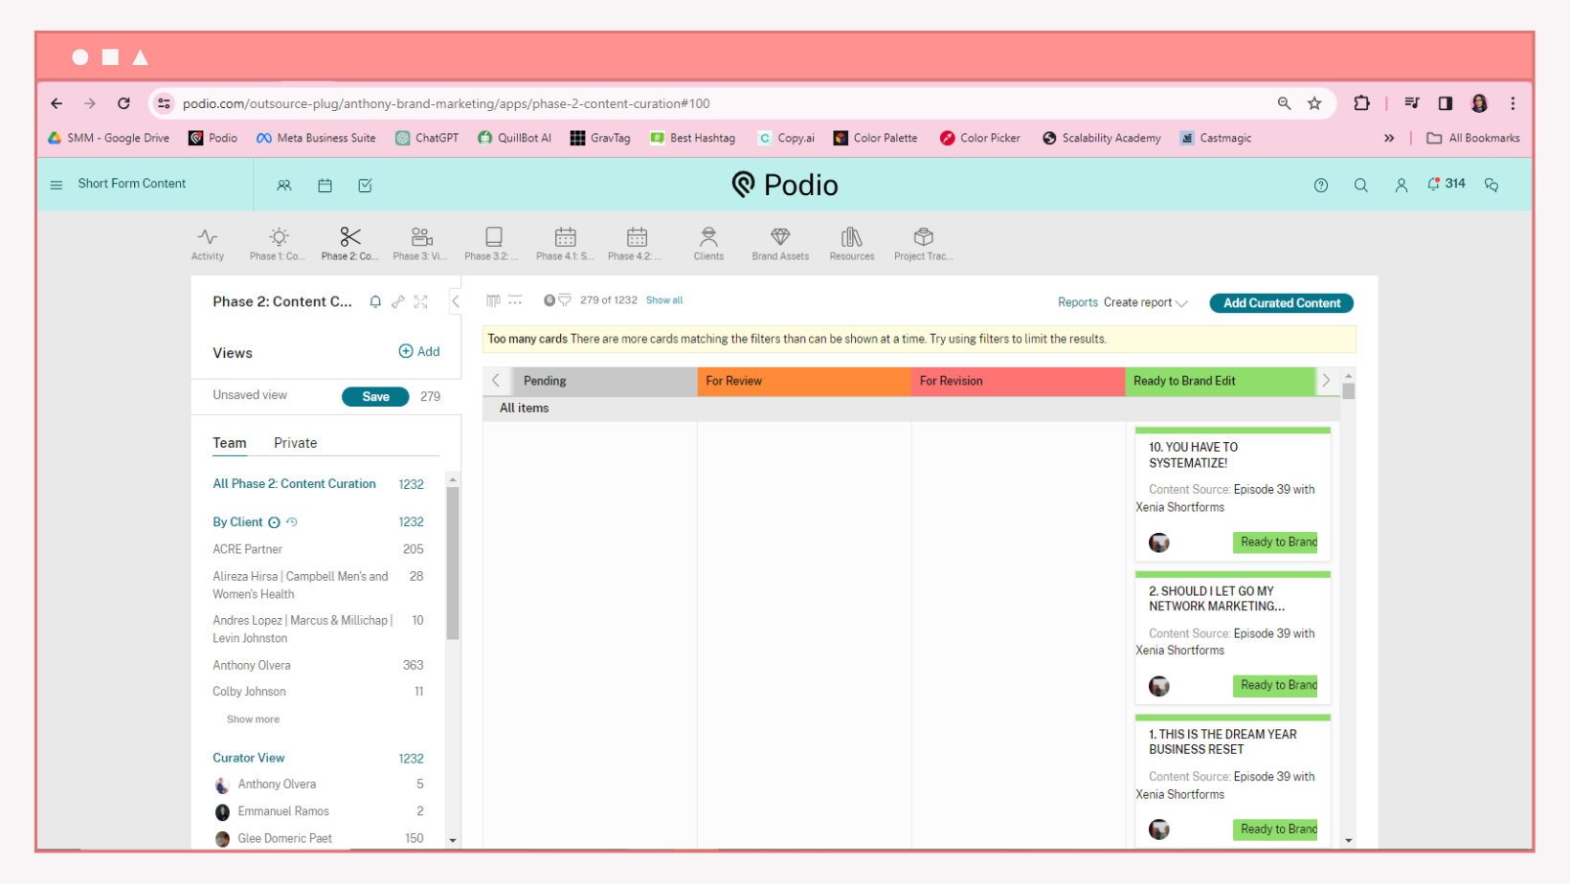The image size is (1570, 884).
Task: Bookmark this page with star icon
Action: [1314, 103]
